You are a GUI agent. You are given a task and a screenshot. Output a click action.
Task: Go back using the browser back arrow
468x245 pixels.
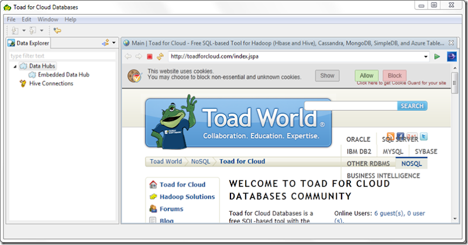click(128, 56)
